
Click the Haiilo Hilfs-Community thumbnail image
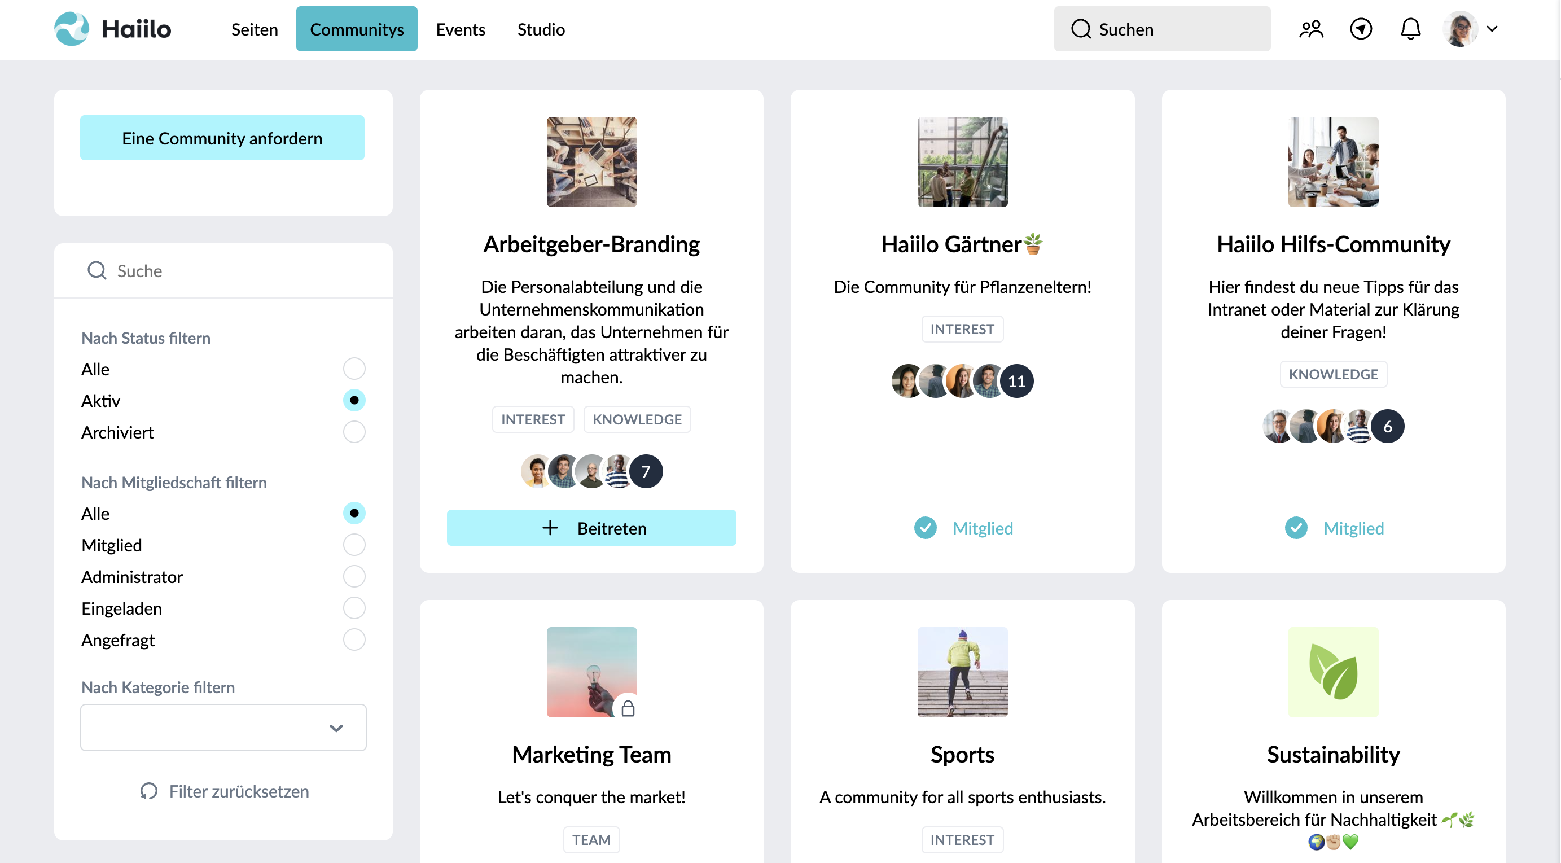(1333, 162)
